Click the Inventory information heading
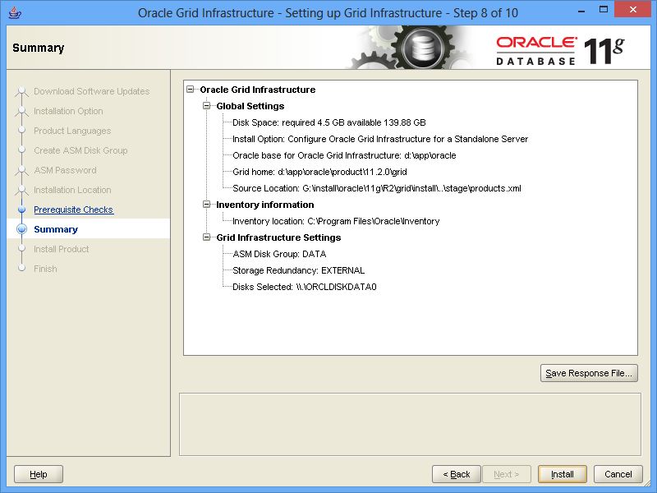 264,205
